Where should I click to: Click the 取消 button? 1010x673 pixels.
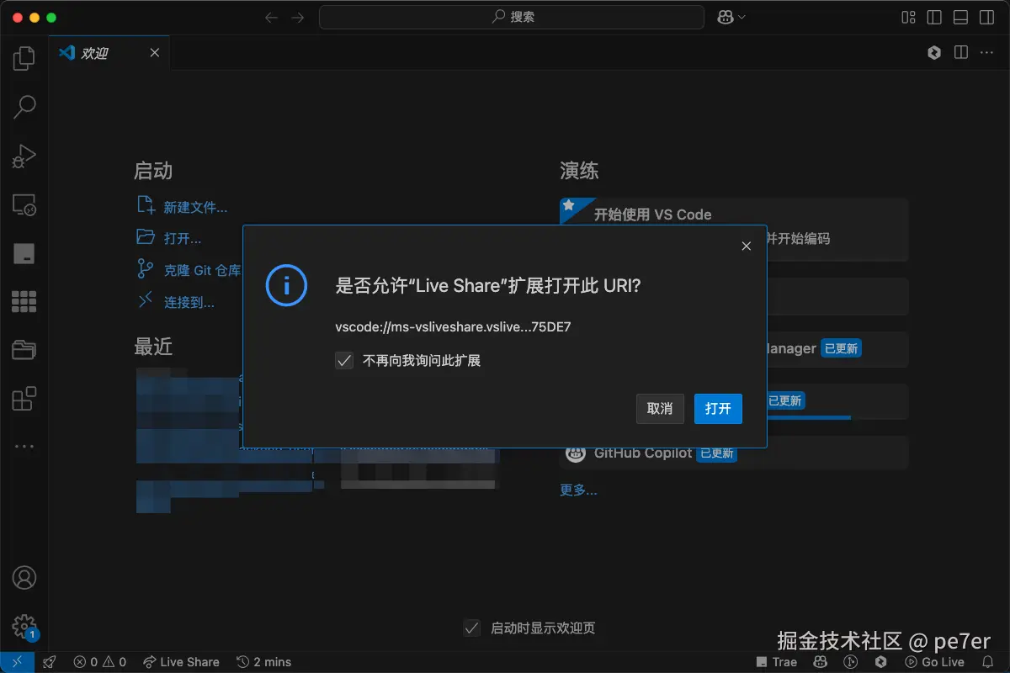(x=660, y=409)
